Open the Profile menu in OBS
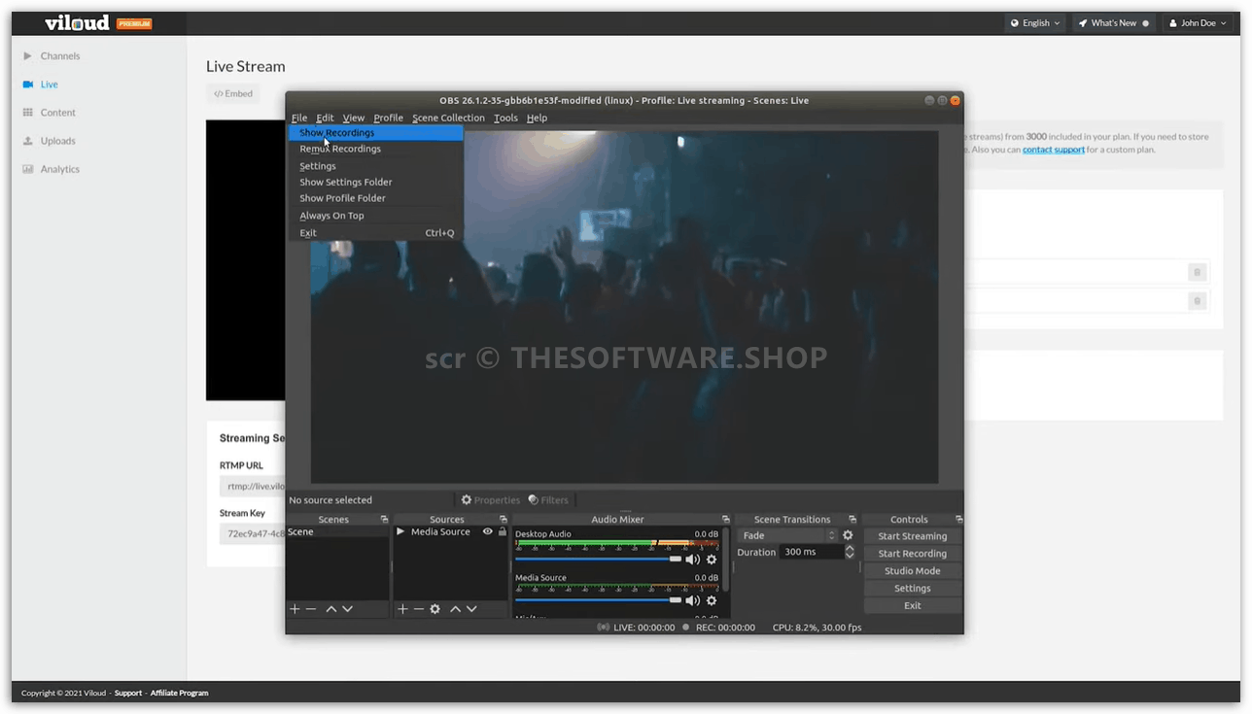 (x=388, y=118)
